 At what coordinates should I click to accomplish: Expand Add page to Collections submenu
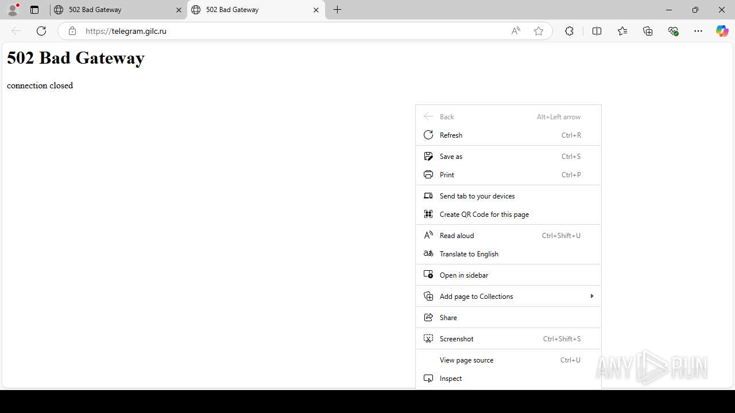pyautogui.click(x=508, y=297)
